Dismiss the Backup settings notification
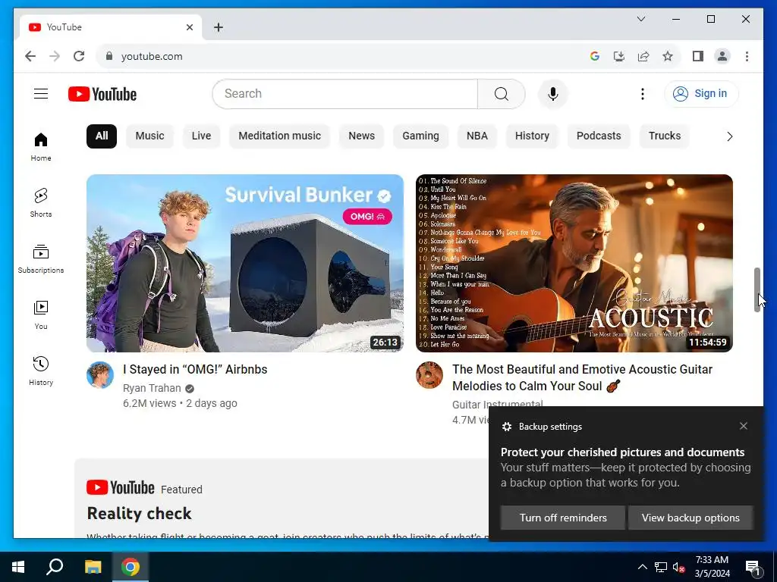Screen dimensions: 777x582 [744, 426]
